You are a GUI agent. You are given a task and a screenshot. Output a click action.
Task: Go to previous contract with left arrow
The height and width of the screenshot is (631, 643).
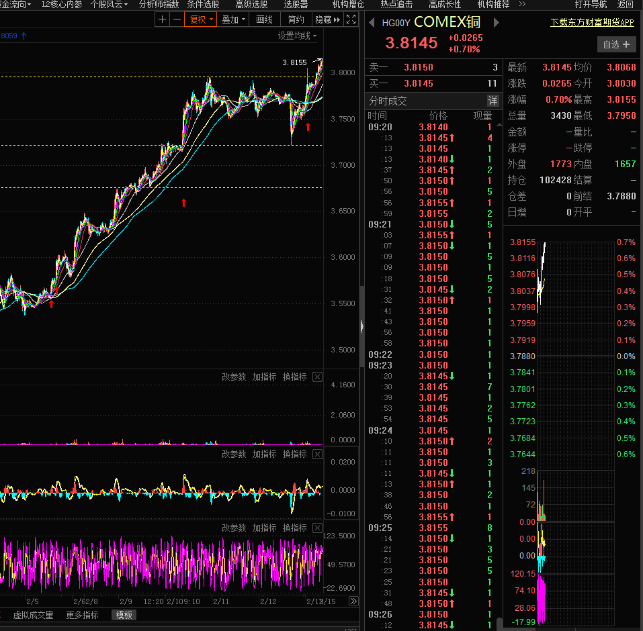371,23
